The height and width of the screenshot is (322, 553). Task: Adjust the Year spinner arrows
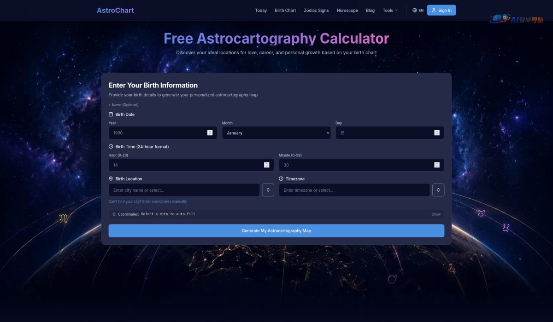coord(210,132)
